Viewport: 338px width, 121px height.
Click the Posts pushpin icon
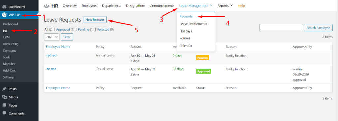pos(4,89)
